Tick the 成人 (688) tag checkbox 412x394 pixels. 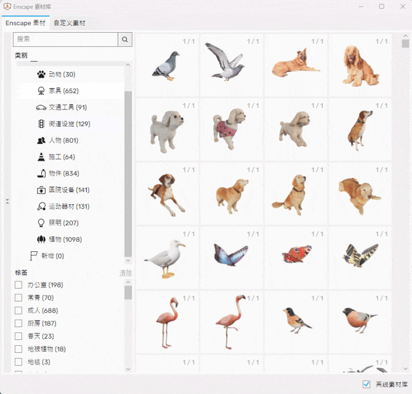19,310
